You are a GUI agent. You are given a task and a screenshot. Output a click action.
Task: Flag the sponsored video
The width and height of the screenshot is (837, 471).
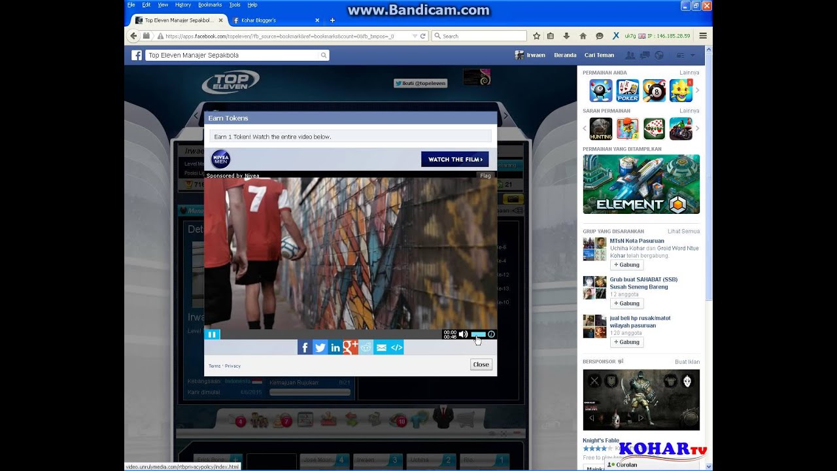(485, 175)
